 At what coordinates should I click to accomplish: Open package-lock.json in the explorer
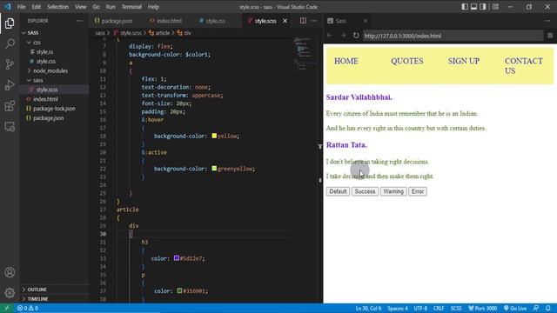54,109
